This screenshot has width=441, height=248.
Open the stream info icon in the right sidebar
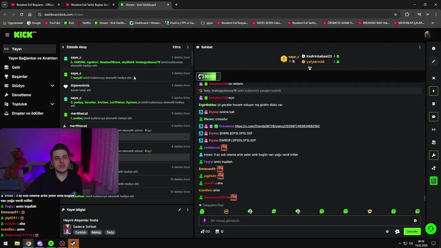(433, 49)
